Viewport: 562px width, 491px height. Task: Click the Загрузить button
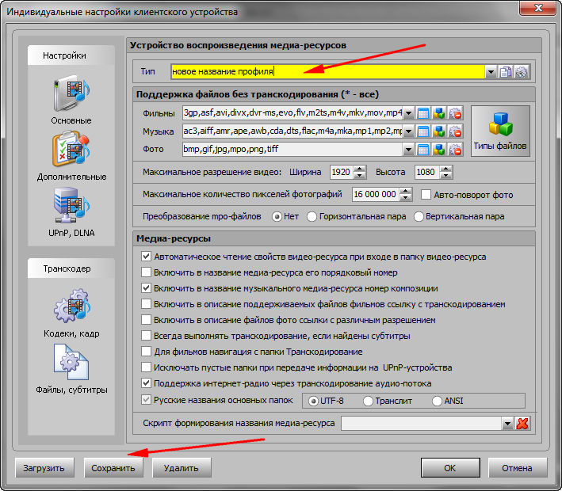point(44,467)
